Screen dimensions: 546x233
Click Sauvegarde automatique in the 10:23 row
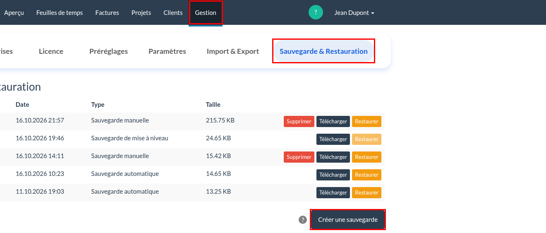[125, 174]
